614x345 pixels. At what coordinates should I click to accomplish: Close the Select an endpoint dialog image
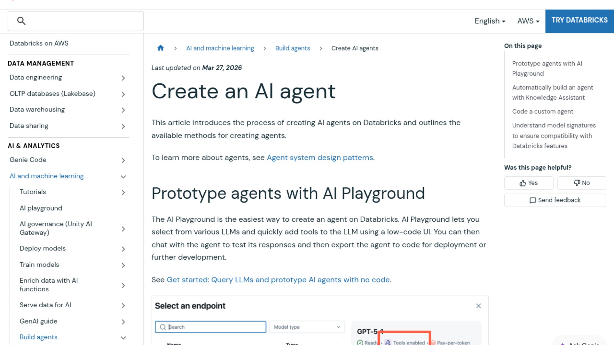[x=478, y=306]
